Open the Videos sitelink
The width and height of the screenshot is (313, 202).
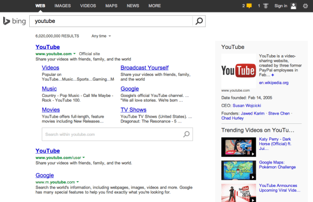click(51, 68)
